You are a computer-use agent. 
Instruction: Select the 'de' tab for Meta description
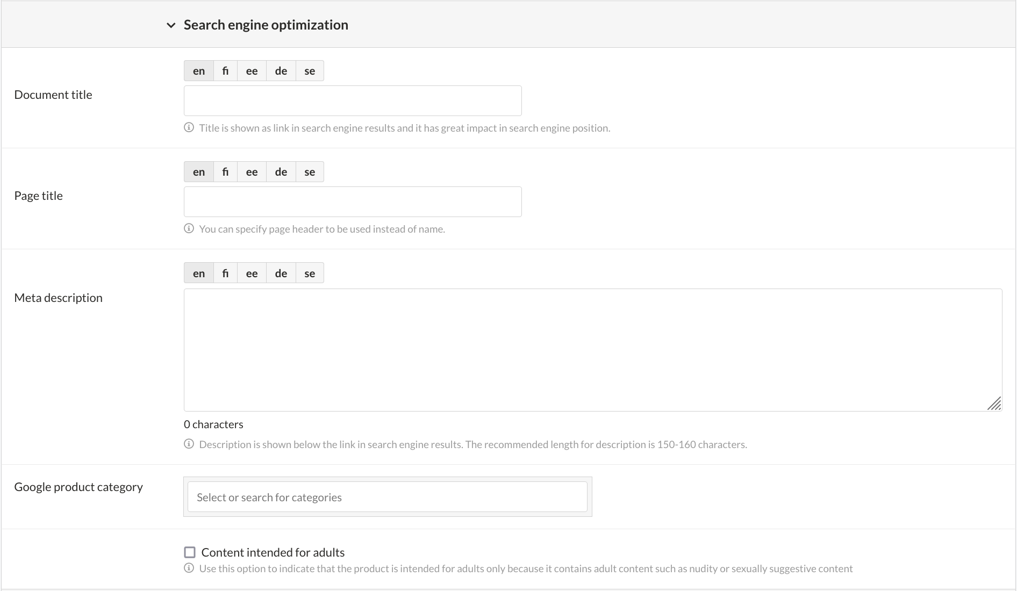pos(281,273)
